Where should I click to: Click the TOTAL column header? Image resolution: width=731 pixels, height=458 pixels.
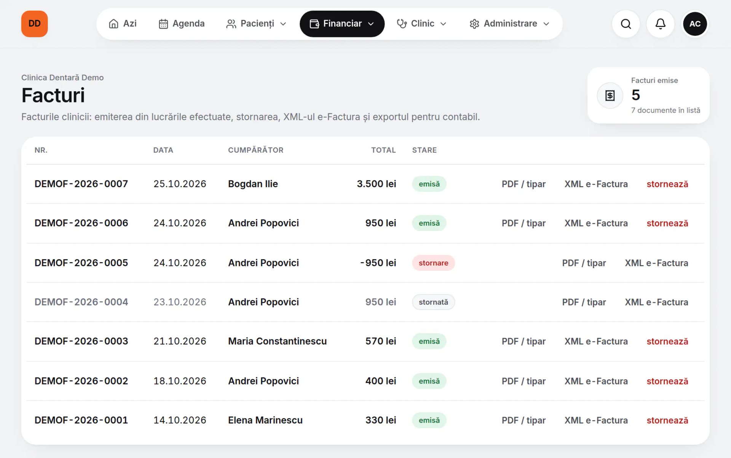pos(383,150)
